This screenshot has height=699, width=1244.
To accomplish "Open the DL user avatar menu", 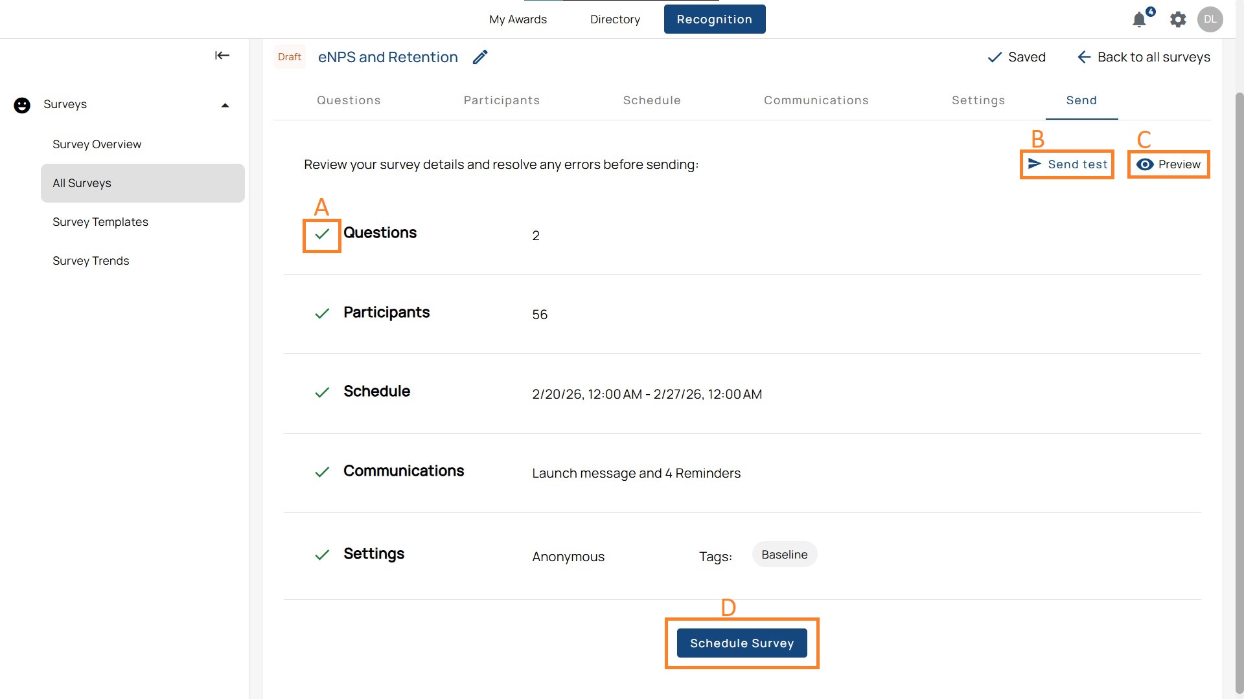I will click(x=1210, y=19).
